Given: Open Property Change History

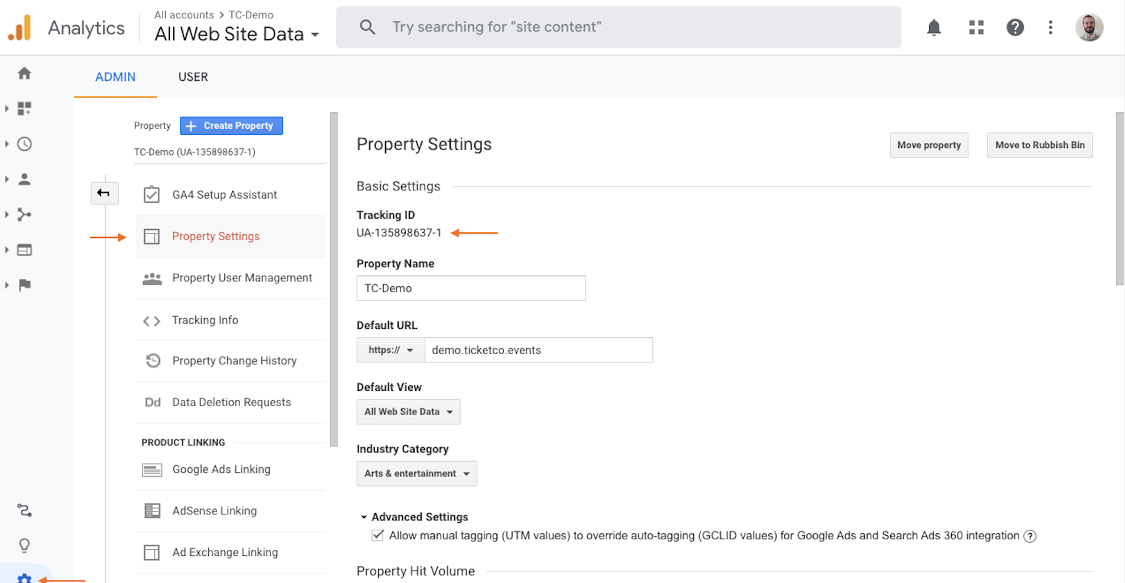Looking at the screenshot, I should tap(230, 361).
